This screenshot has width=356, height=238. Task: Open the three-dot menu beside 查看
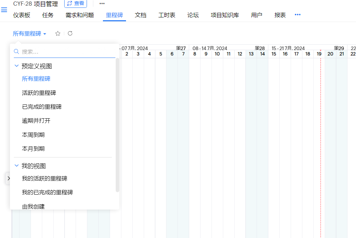[102, 4]
